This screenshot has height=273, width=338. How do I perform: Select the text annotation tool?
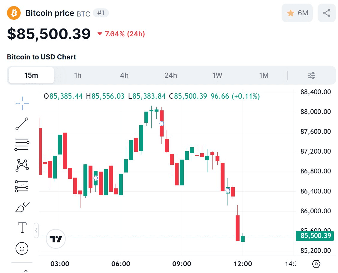coord(22,227)
